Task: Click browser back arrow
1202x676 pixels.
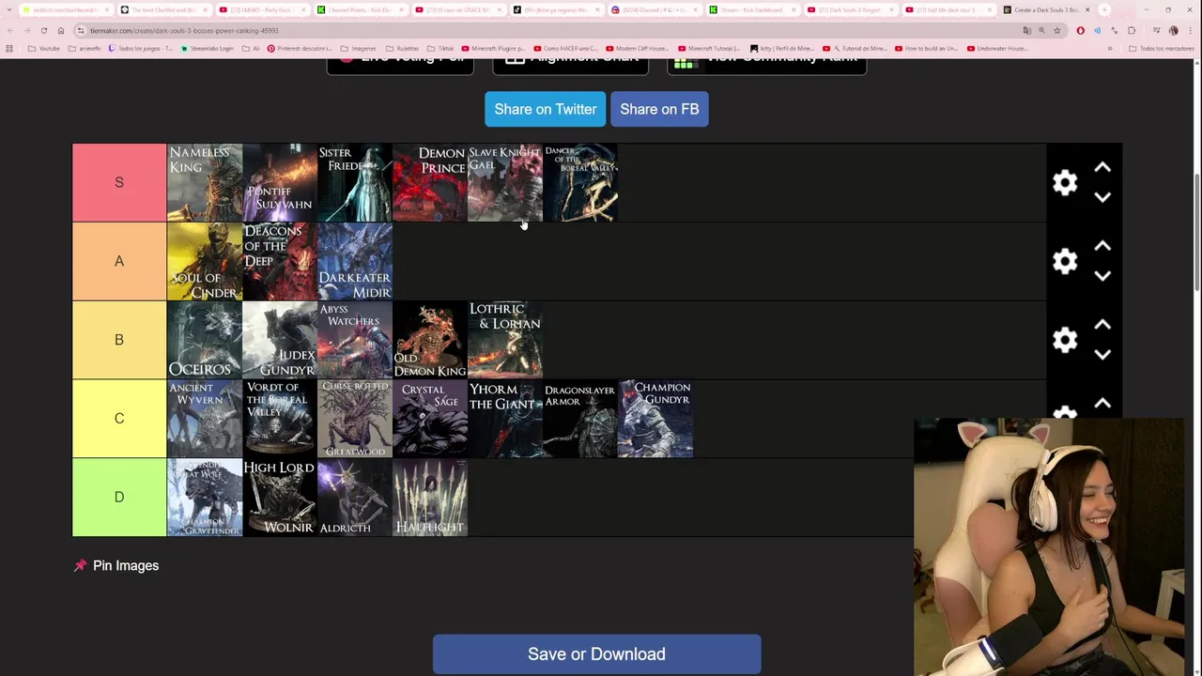Action: tap(10, 31)
